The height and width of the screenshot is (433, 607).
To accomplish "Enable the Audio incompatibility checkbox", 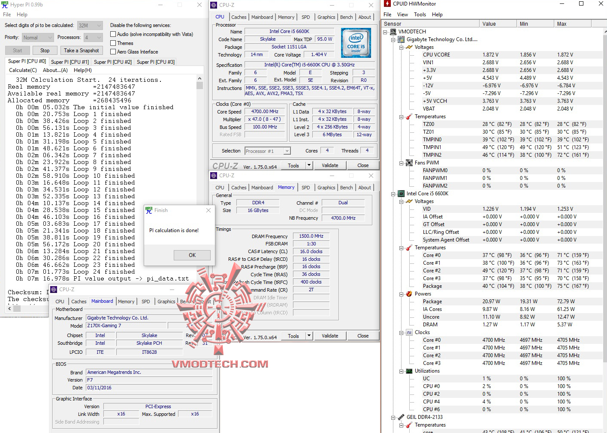I will click(113, 34).
